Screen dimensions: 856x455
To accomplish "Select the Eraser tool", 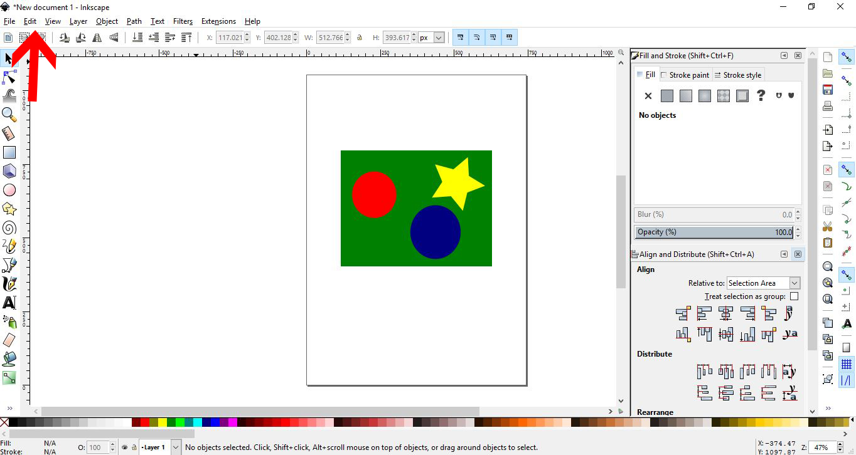I will click(x=9, y=340).
